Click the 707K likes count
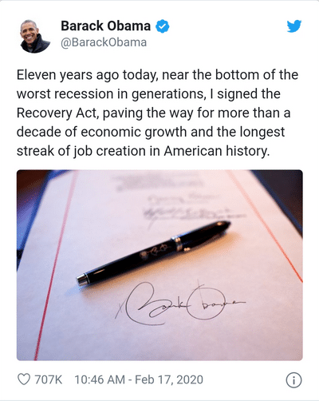This screenshot has height=401, width=319. (x=49, y=379)
